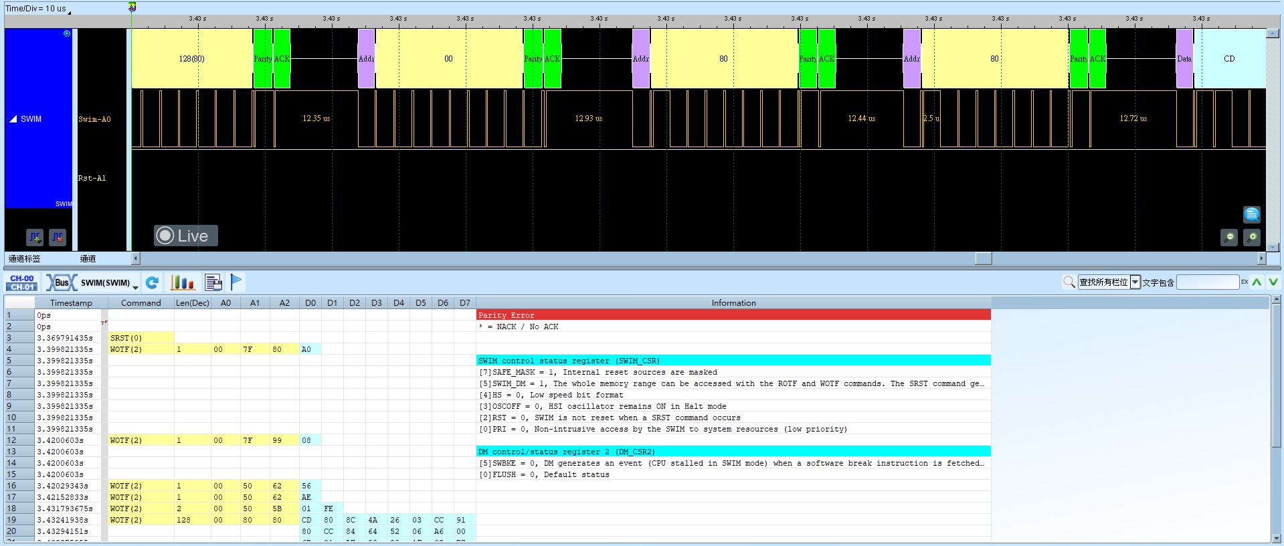Select the Swim-A0 channel label
1284x546 pixels.
click(94, 119)
